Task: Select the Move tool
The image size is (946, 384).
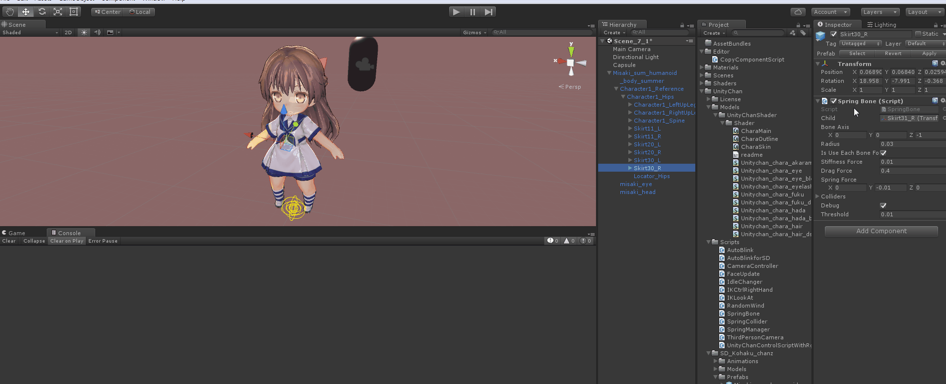Action: [x=26, y=12]
